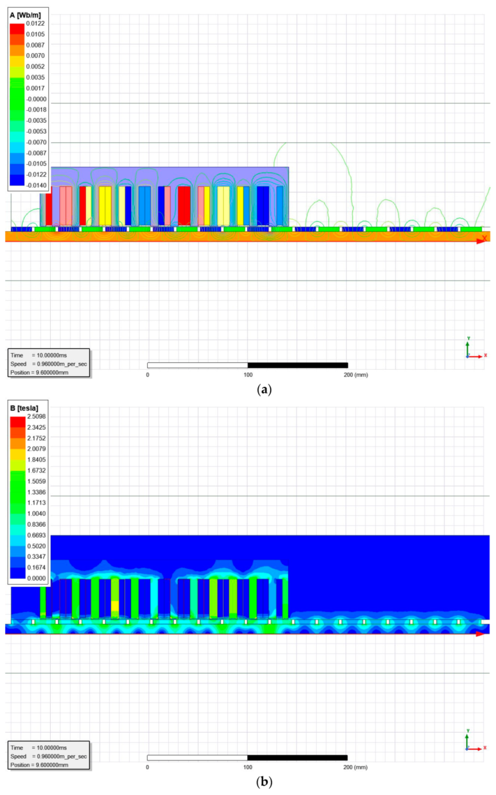The width and height of the screenshot is (496, 795).
Task: Click the 0.3347 value in the B legend
Action: point(36,557)
